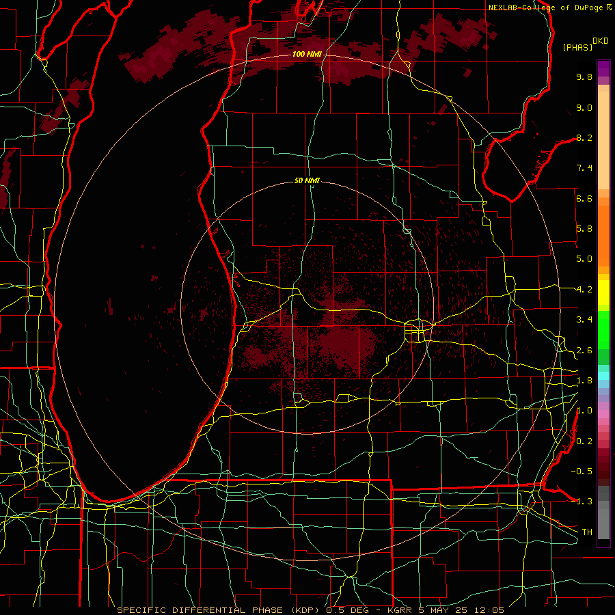Screen dimensions: 615x615
Task: Click the 1.8 value on the scale
Action: pyautogui.click(x=584, y=381)
